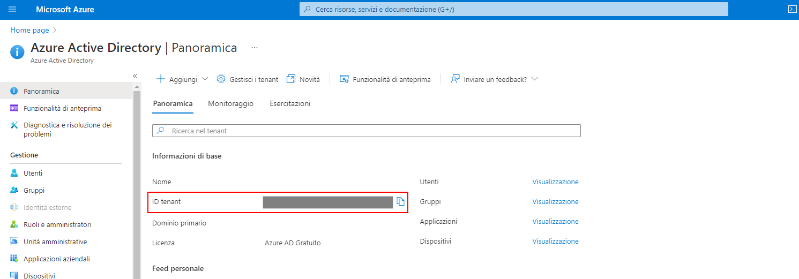Open Gruppi from the sidebar

pyautogui.click(x=33, y=190)
